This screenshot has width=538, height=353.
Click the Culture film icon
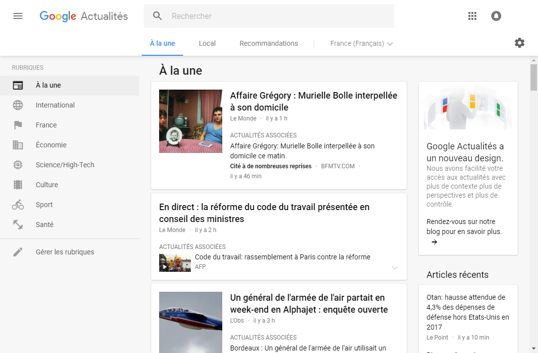point(18,185)
